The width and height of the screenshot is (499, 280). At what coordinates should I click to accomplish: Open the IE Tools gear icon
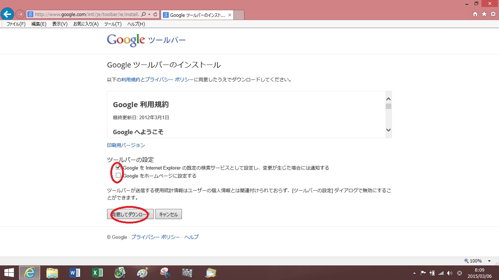click(x=493, y=14)
